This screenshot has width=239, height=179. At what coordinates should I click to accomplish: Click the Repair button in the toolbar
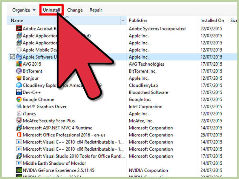pos(96,10)
